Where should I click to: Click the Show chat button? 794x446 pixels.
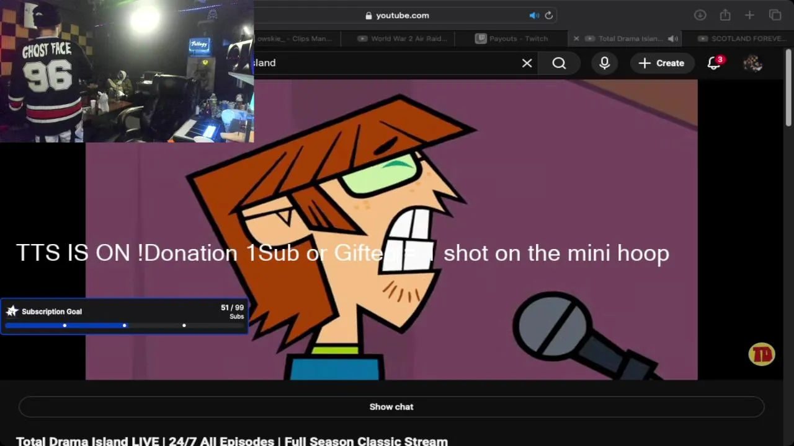tap(391, 407)
